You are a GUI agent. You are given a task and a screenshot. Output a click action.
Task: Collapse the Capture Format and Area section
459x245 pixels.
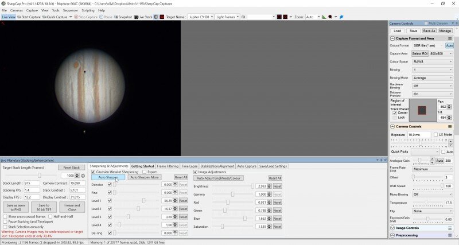point(392,38)
